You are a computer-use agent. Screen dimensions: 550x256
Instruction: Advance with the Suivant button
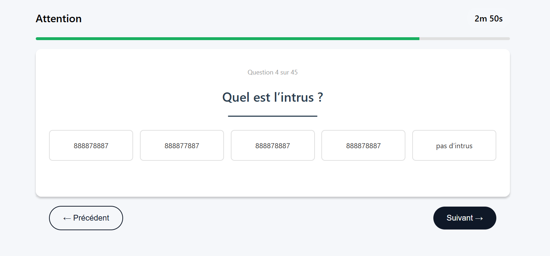click(x=464, y=218)
